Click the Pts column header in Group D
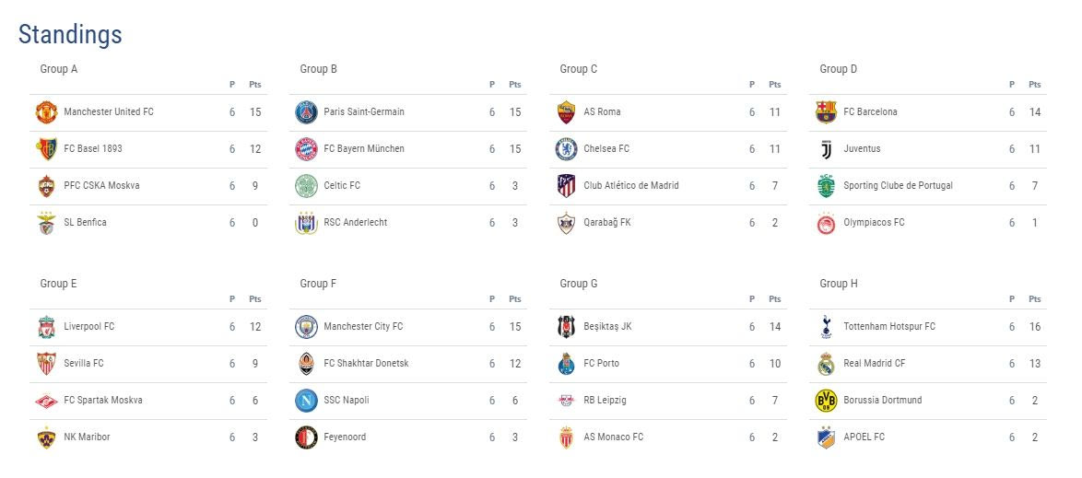Viewport: 1082px width, 478px height. [x=1035, y=85]
